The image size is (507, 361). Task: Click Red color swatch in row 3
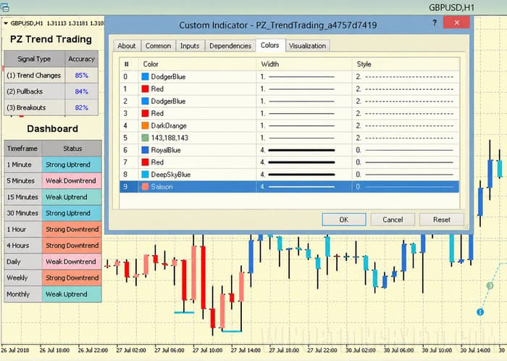pyautogui.click(x=145, y=113)
